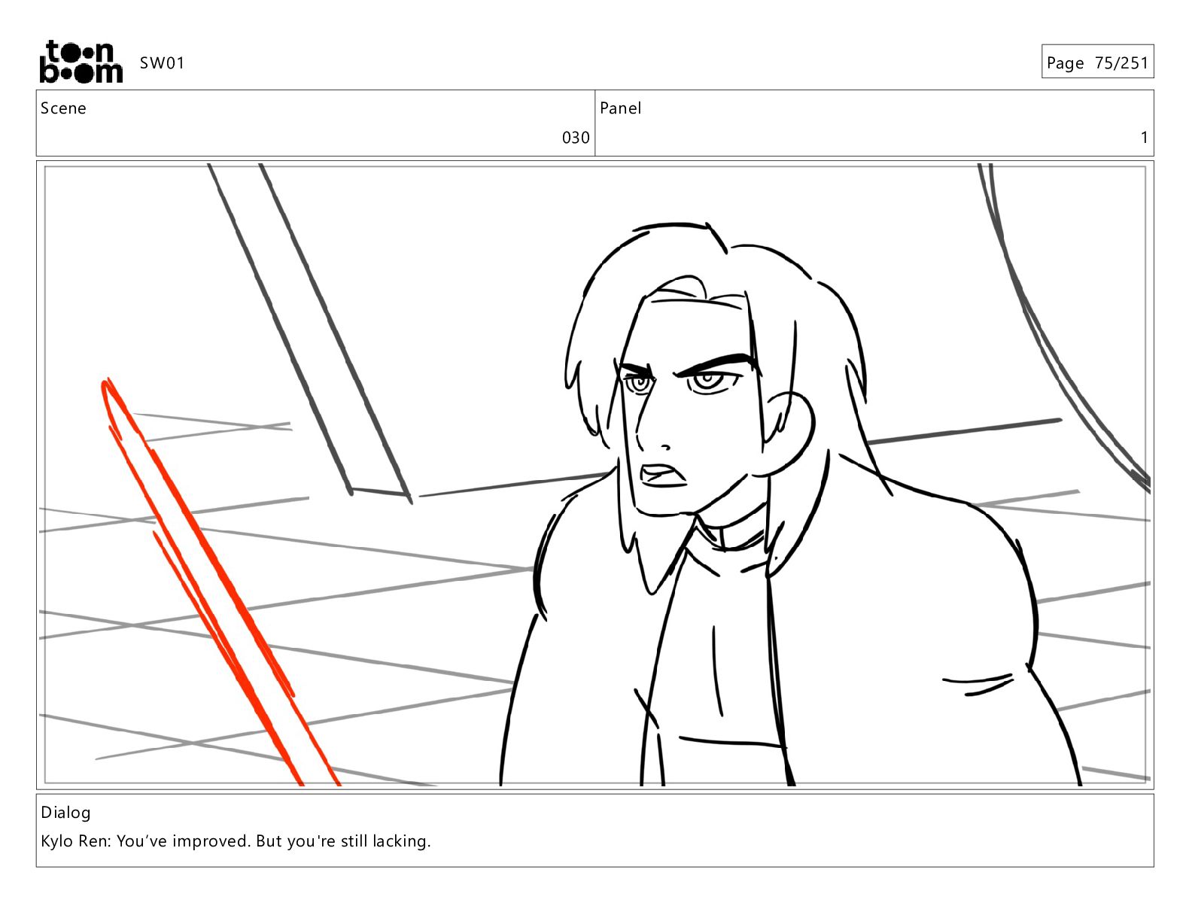Click the Scene label
The height and width of the screenshot is (921, 1192).
coord(63,108)
